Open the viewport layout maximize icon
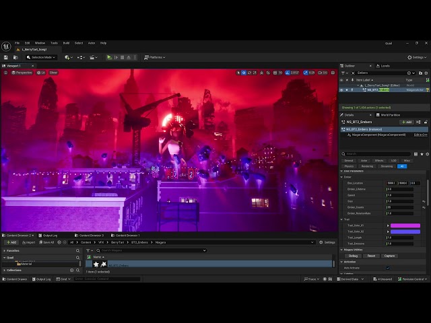431x323 pixels. 333,73
